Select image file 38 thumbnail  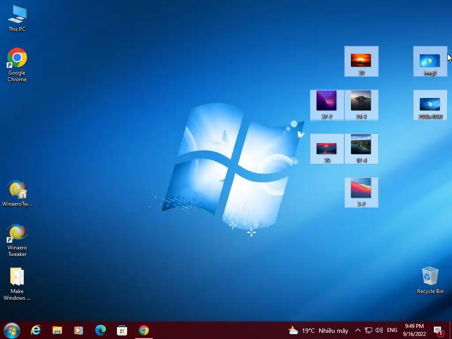361,61
